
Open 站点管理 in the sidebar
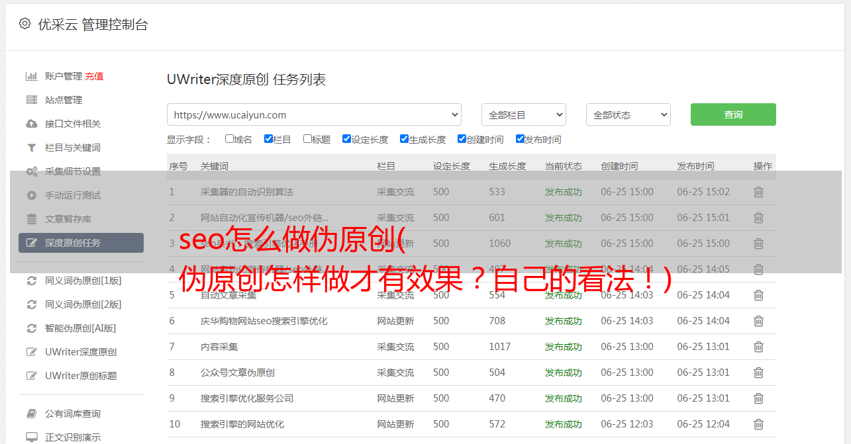(64, 100)
